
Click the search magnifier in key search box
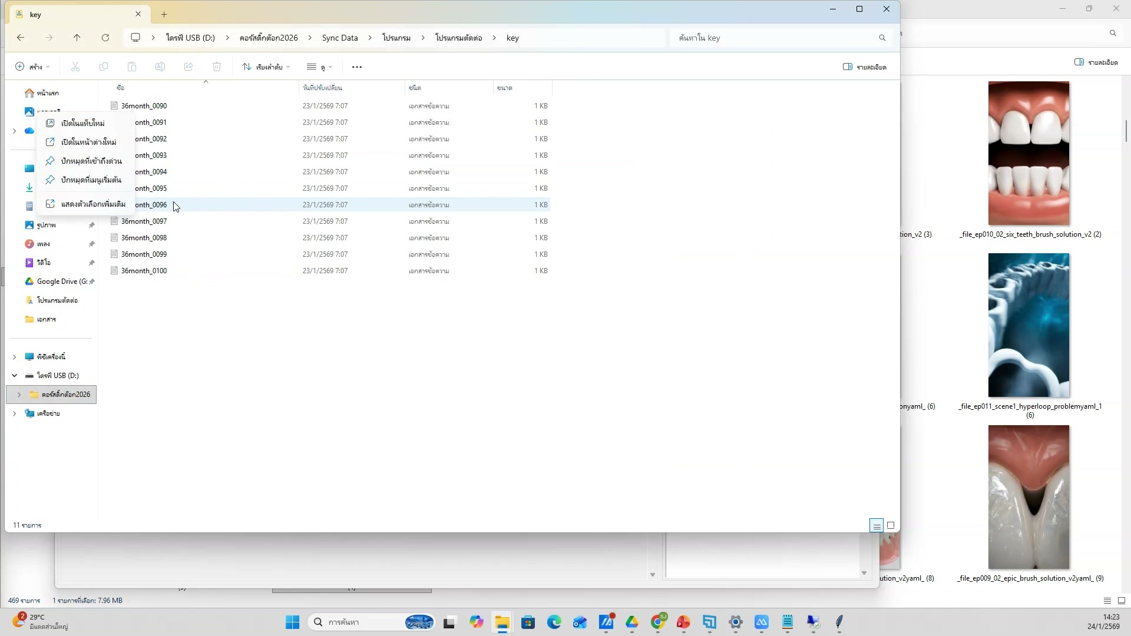point(882,38)
